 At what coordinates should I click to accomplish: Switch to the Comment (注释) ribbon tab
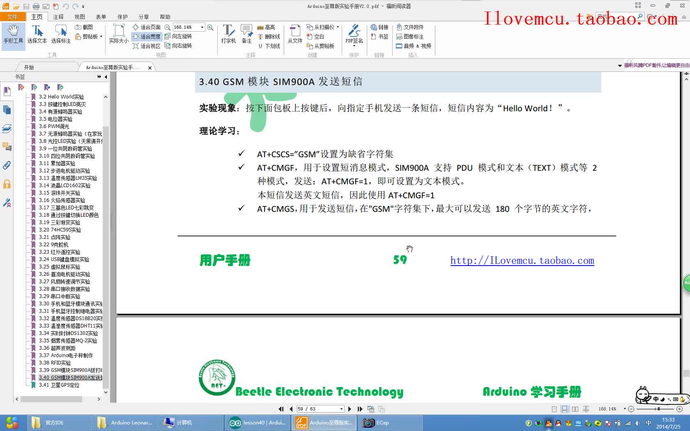click(58, 17)
